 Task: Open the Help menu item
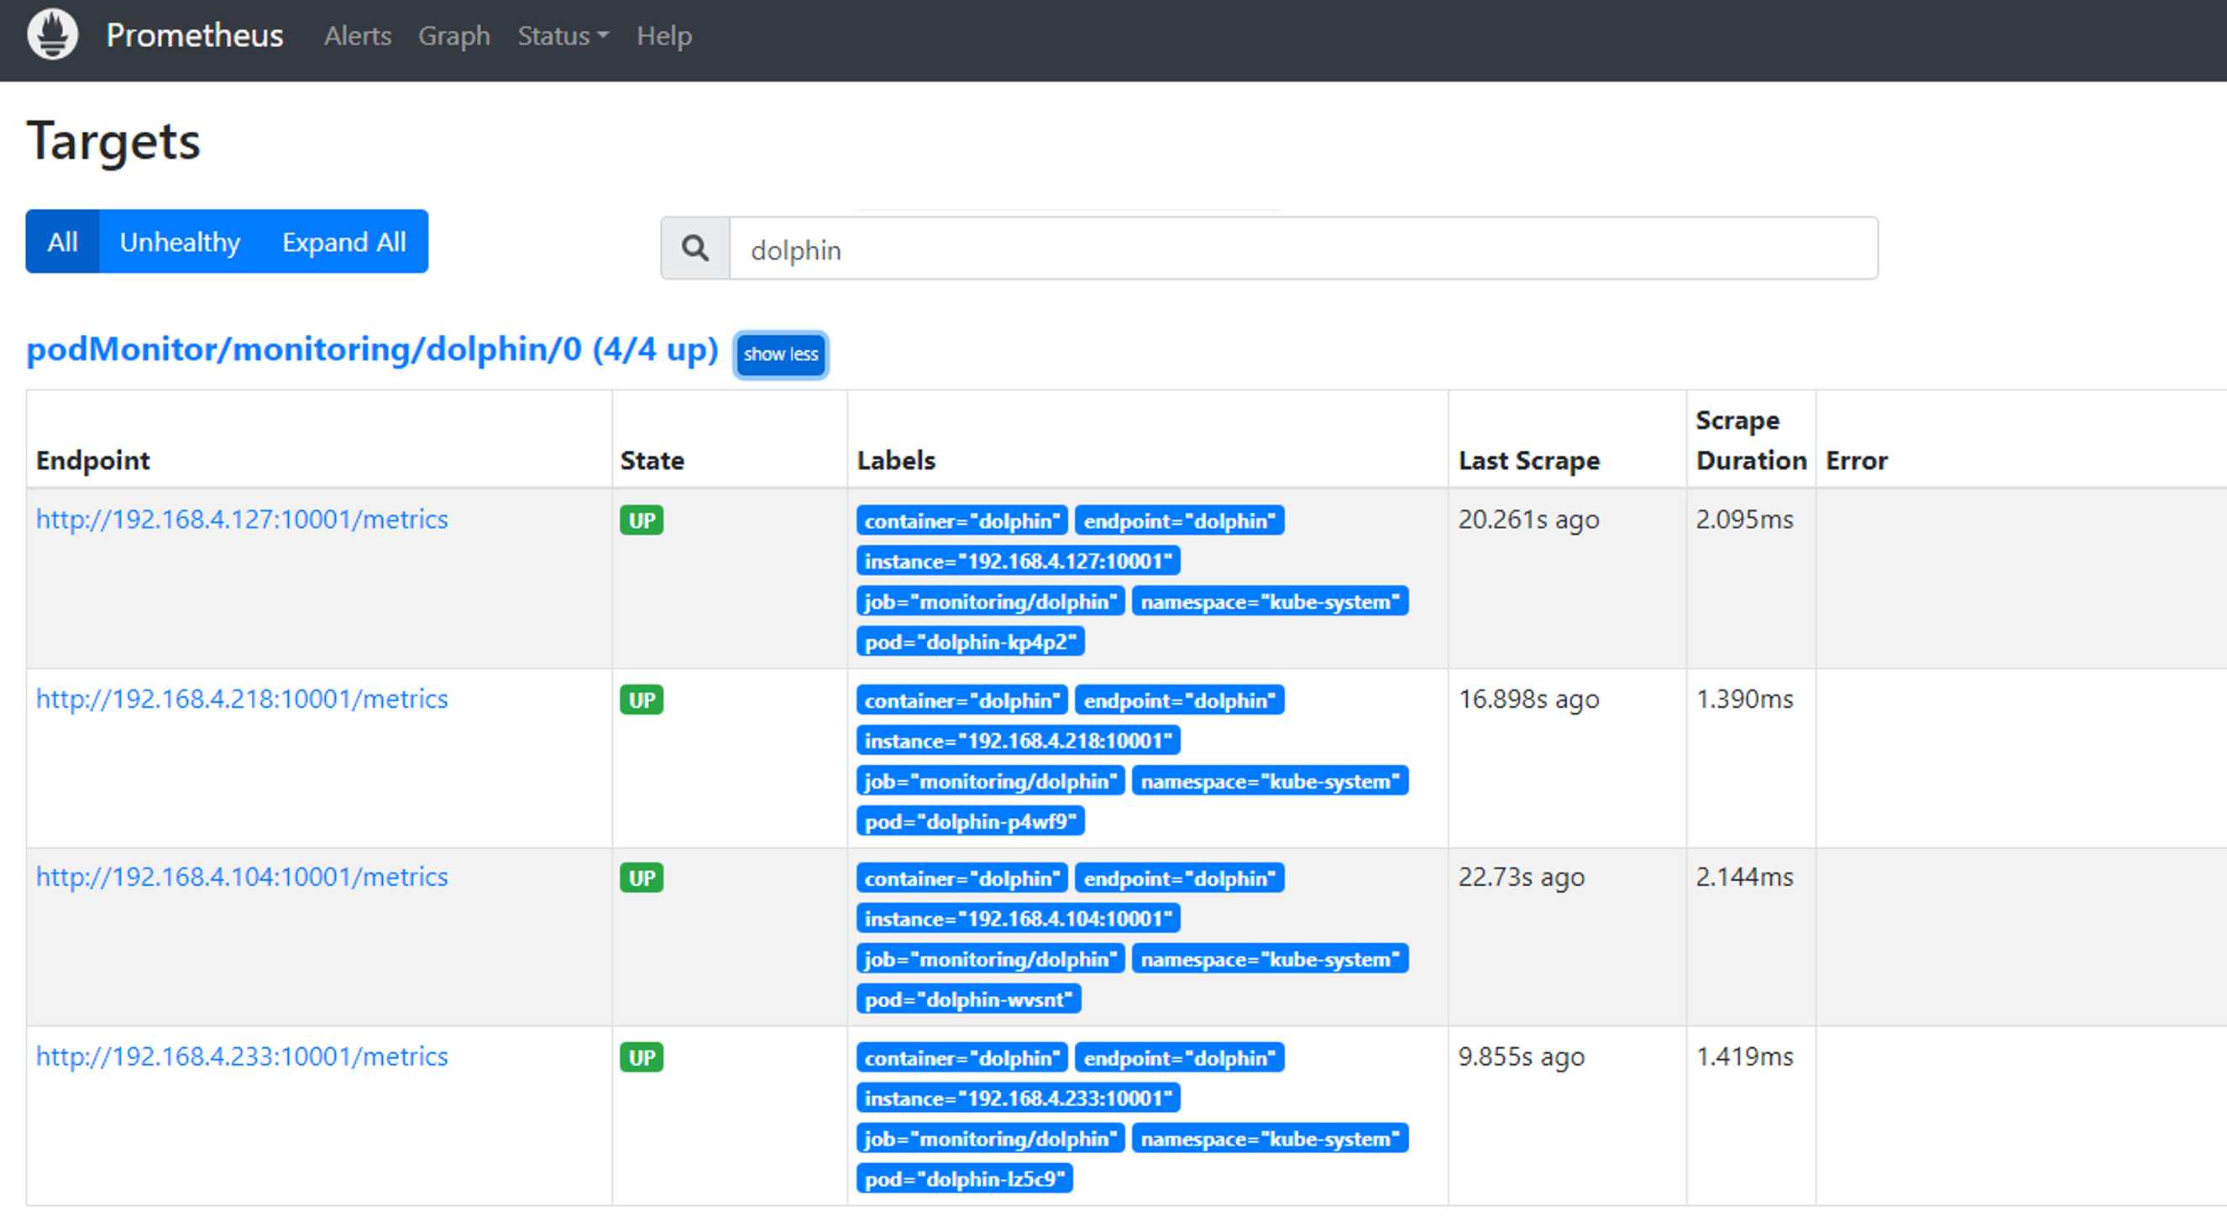click(664, 36)
